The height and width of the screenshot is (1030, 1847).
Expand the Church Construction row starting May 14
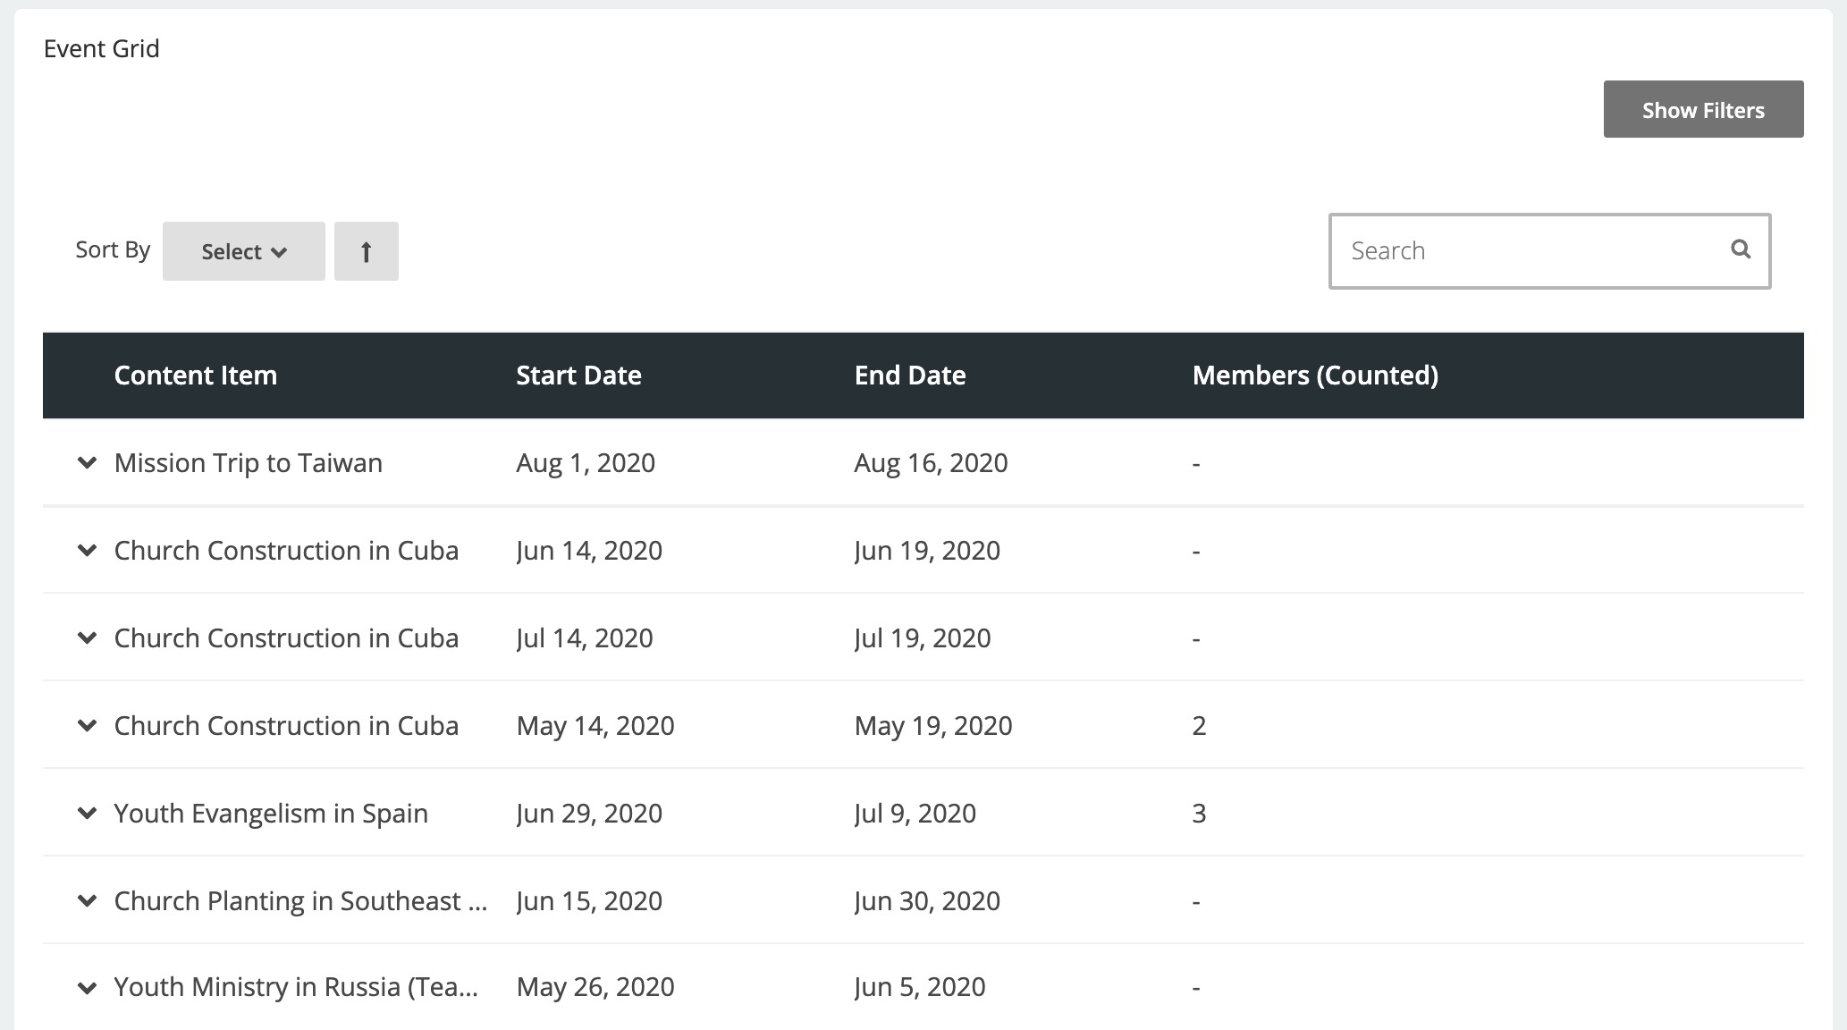[x=87, y=726]
